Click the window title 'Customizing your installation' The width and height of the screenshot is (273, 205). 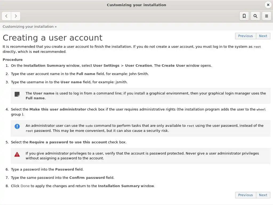[136, 5]
